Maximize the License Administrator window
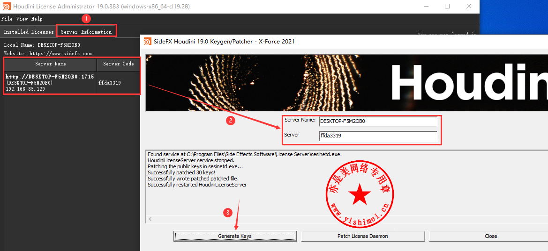 click(x=447, y=6)
